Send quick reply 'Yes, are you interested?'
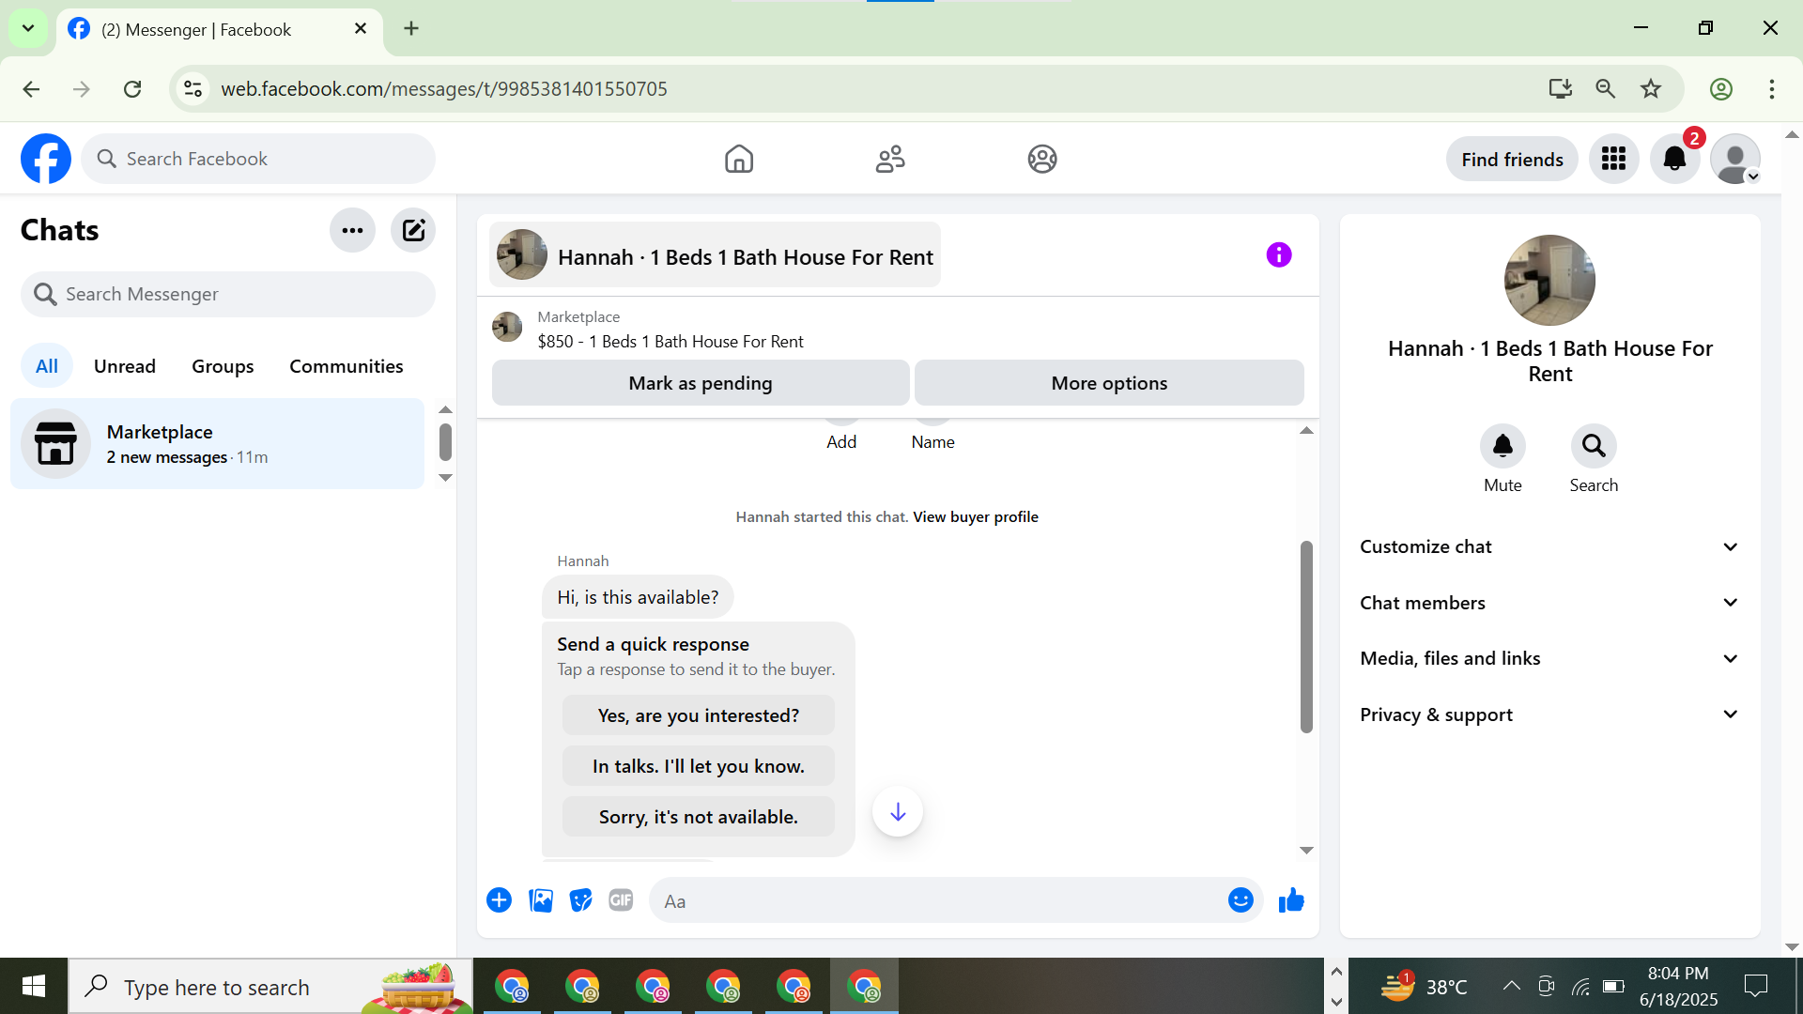The image size is (1803, 1014). coord(699,715)
